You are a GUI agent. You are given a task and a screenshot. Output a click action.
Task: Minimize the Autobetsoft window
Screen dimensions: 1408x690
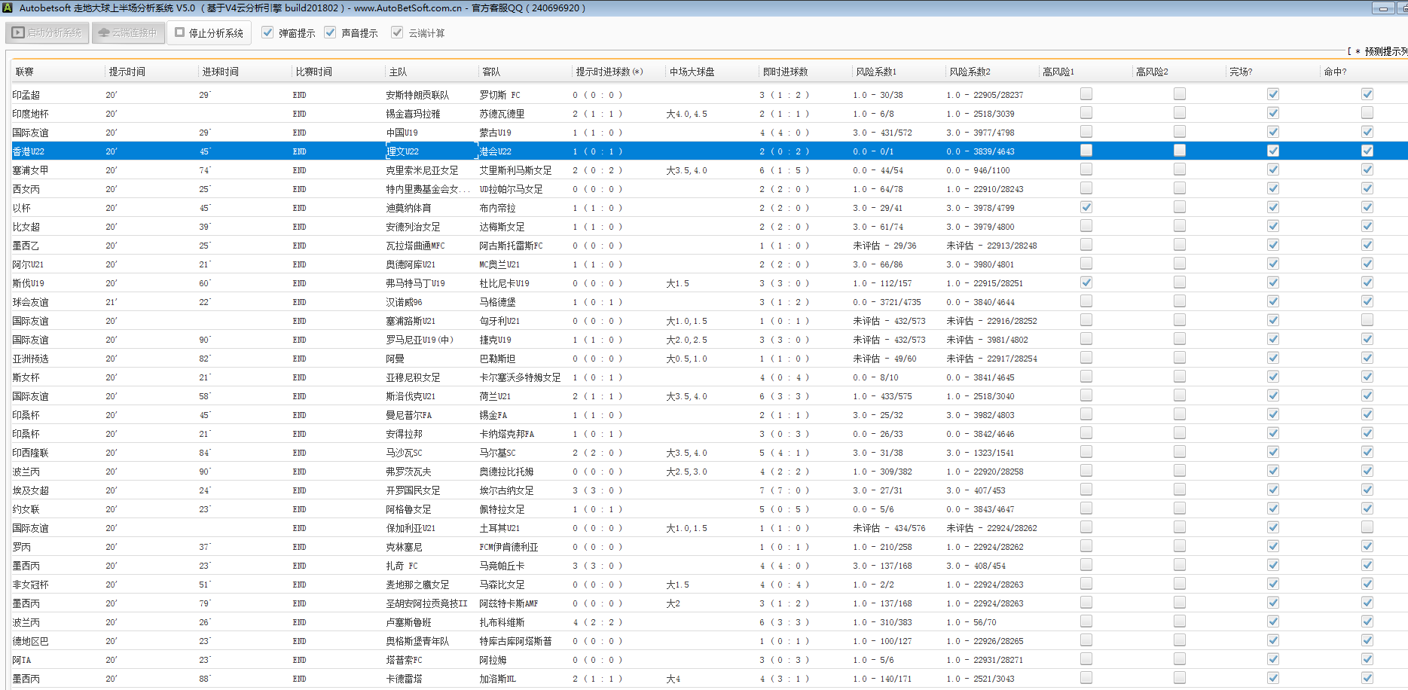(1383, 8)
